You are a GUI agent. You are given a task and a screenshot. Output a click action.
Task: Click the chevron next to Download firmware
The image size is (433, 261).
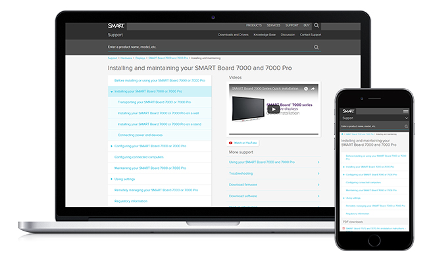coord(318,185)
